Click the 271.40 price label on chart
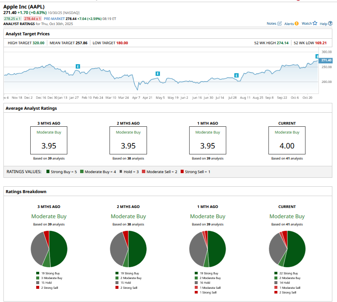This screenshot has height=302, width=337. 326,60
